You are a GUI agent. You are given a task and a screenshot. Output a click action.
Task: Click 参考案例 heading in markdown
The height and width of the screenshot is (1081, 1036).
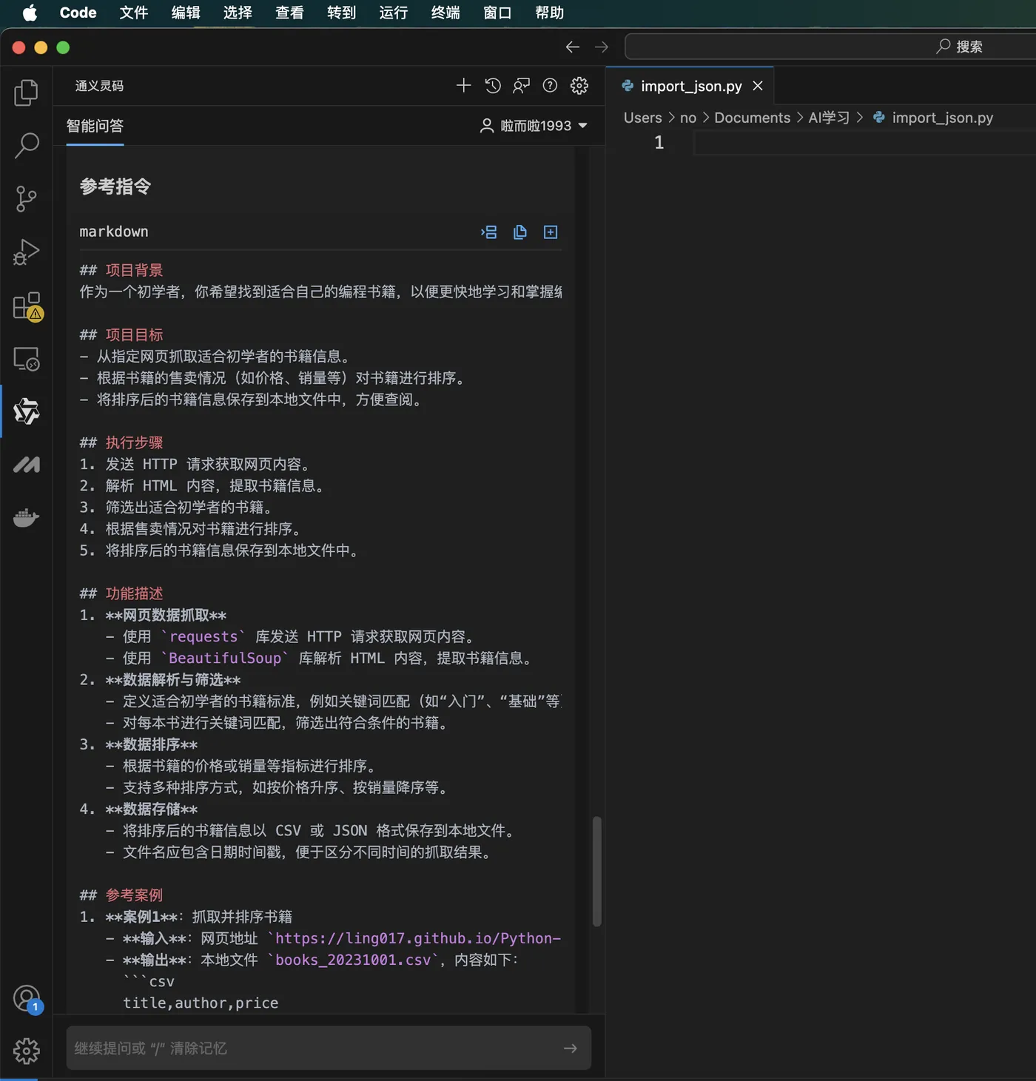coord(134,895)
